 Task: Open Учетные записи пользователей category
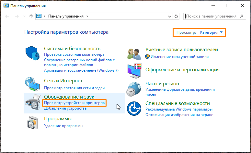[x=181, y=50]
